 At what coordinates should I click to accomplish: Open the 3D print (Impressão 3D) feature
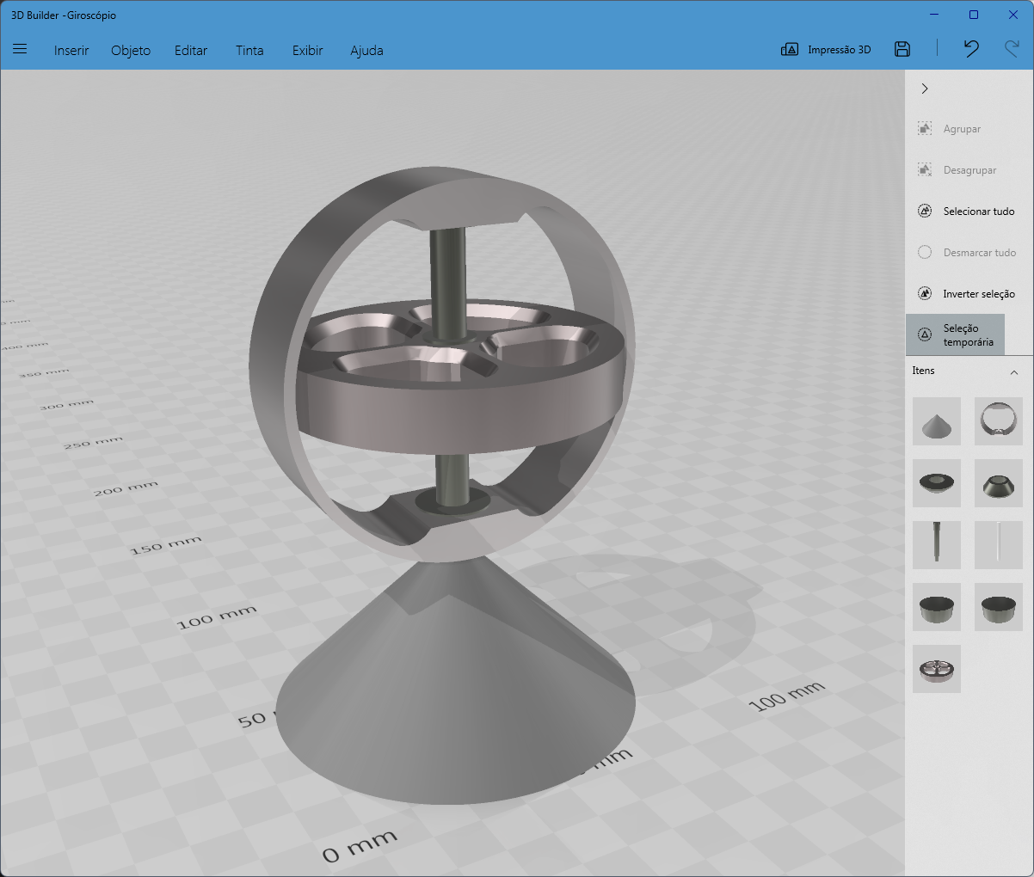[x=824, y=49]
